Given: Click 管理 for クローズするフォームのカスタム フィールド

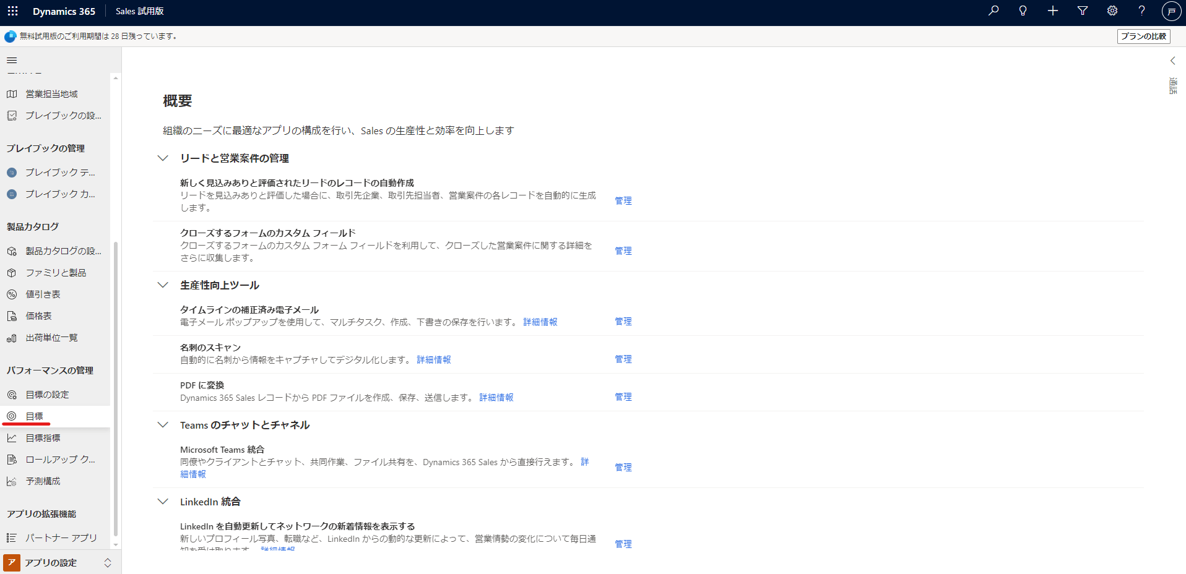Looking at the screenshot, I should coord(623,251).
